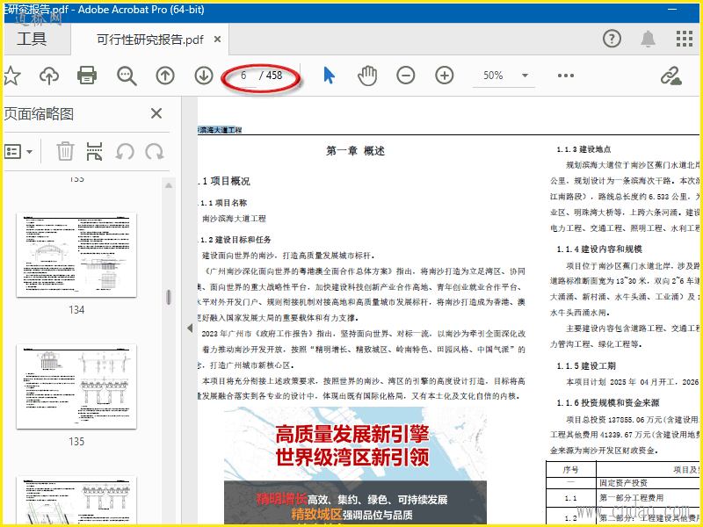Viewport: 703px width, 527px height.
Task: Click table cell 第一部分工程费用
Action: pyautogui.click(x=631, y=498)
